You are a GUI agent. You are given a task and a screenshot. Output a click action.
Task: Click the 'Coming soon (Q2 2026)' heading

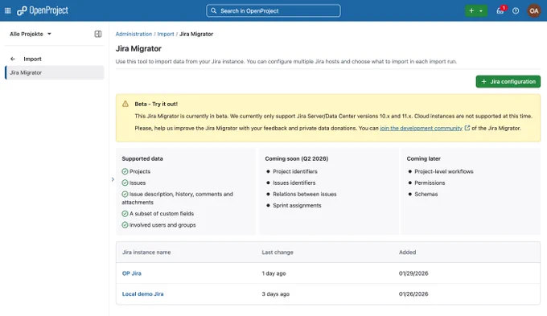pos(297,158)
